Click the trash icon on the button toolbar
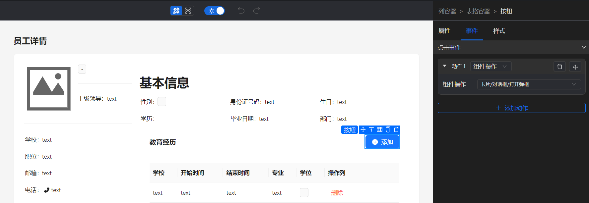The height and width of the screenshot is (203, 589). [x=396, y=129]
